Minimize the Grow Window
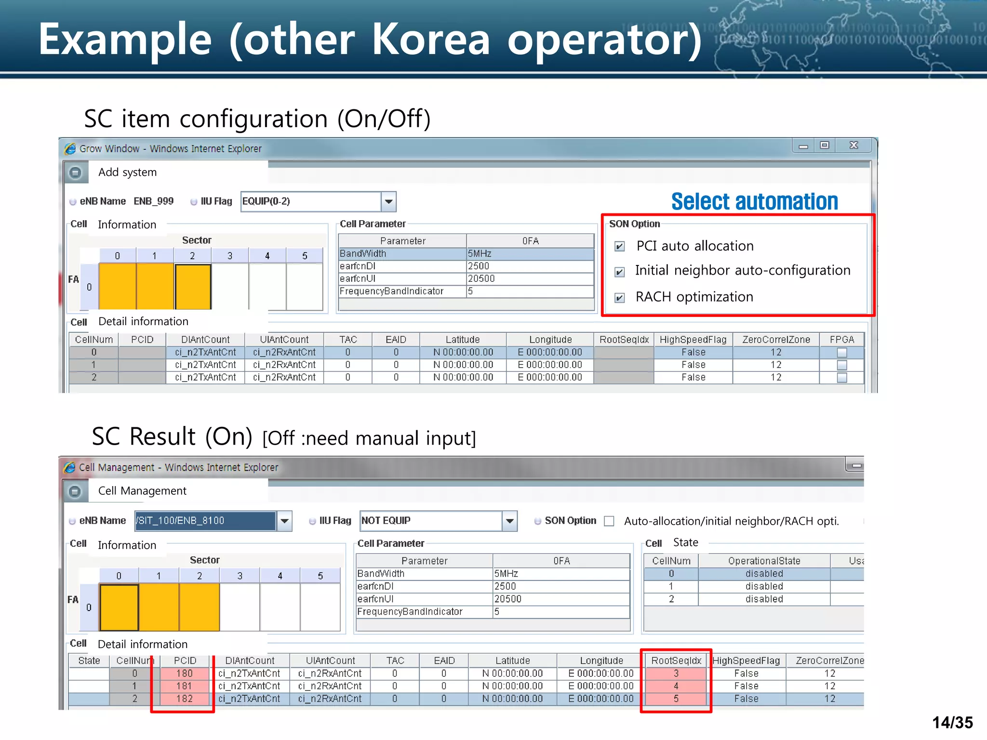Viewport: 987px width, 740px height. [x=803, y=146]
